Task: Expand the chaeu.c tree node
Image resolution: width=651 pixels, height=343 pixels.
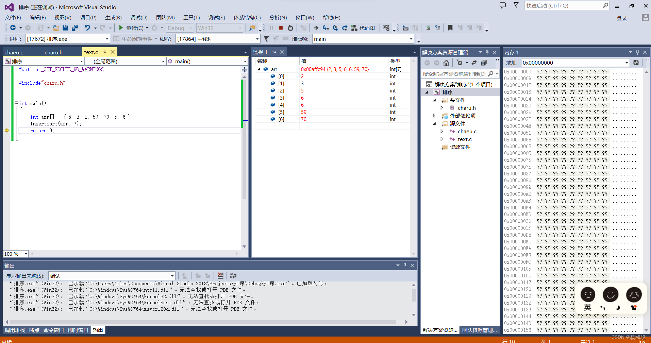Action: pos(442,131)
